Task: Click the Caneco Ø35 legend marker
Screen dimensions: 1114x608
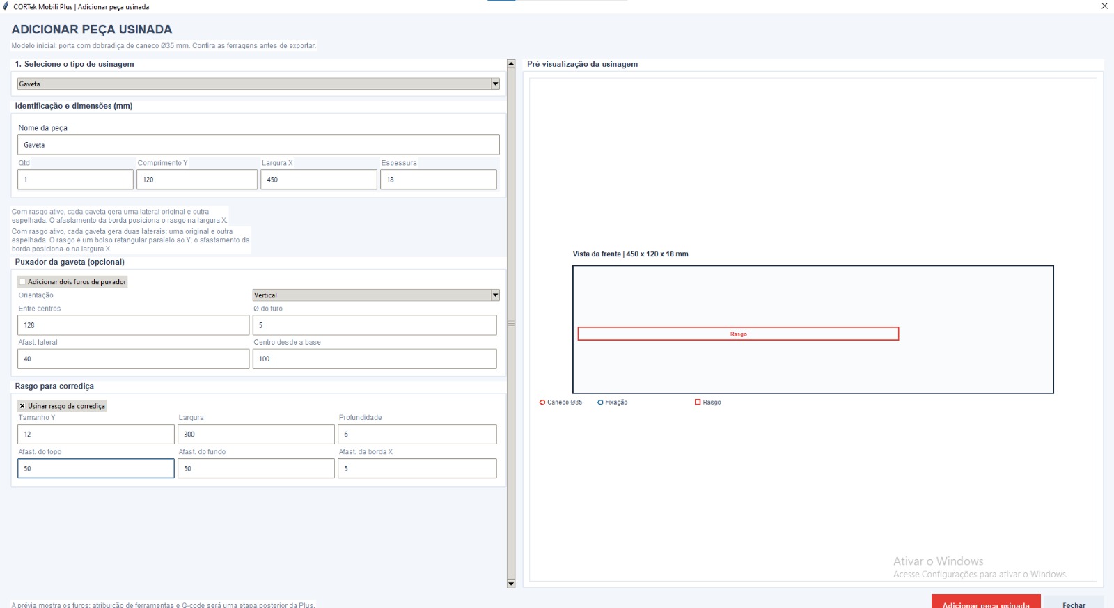Action: 542,403
